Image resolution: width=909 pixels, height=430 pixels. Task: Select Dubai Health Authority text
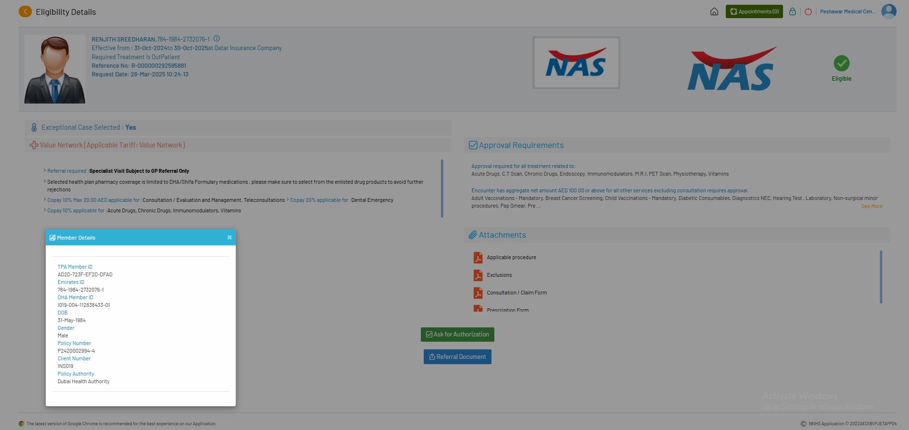(84, 382)
